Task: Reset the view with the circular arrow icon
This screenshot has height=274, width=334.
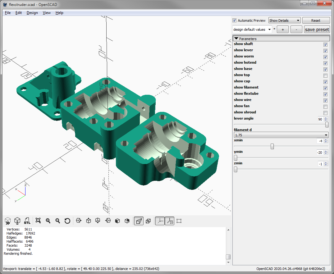Action: coord(67,221)
